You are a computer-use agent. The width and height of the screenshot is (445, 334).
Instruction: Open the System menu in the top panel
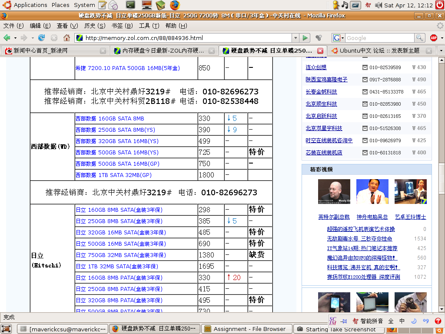[84, 5]
